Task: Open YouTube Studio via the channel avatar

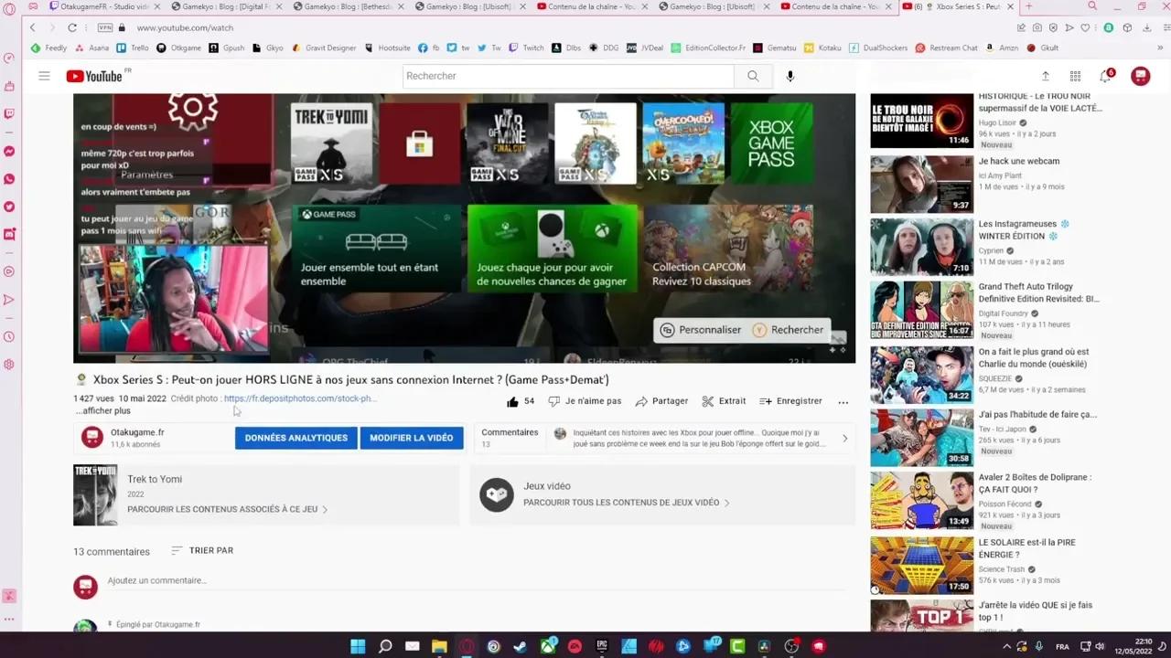Action: coord(1140,76)
